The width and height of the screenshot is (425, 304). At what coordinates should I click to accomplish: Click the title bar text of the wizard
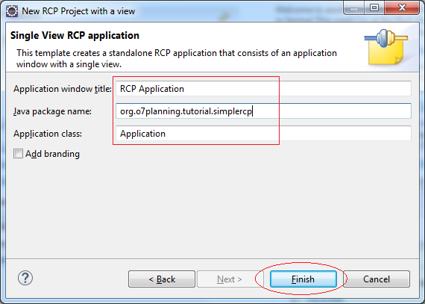(x=78, y=11)
